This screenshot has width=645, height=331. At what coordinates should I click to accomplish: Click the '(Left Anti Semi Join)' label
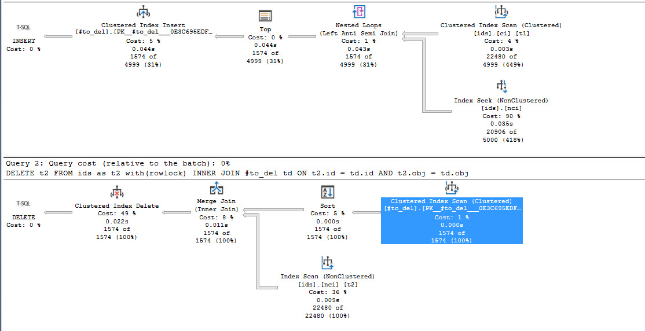(359, 34)
